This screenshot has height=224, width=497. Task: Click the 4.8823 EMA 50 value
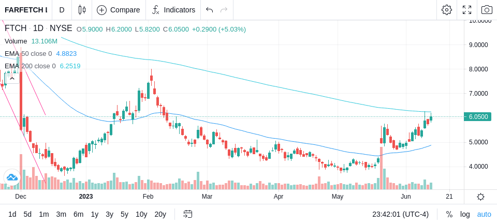tap(66, 54)
